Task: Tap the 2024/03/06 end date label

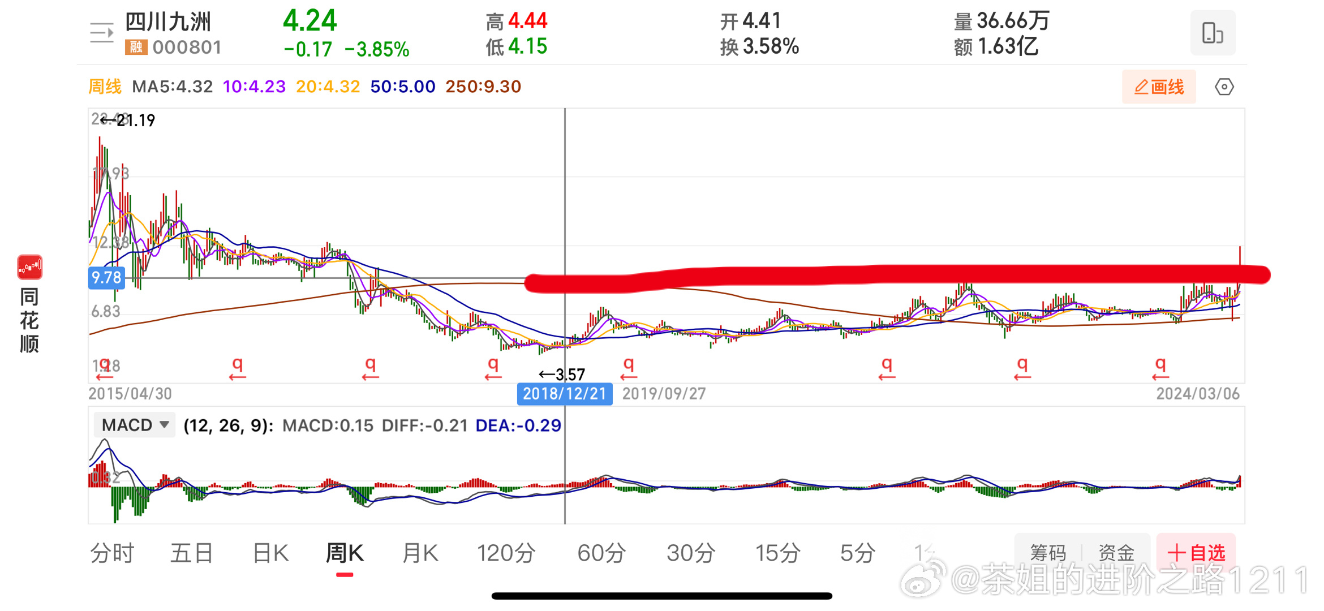Action: tap(1198, 394)
